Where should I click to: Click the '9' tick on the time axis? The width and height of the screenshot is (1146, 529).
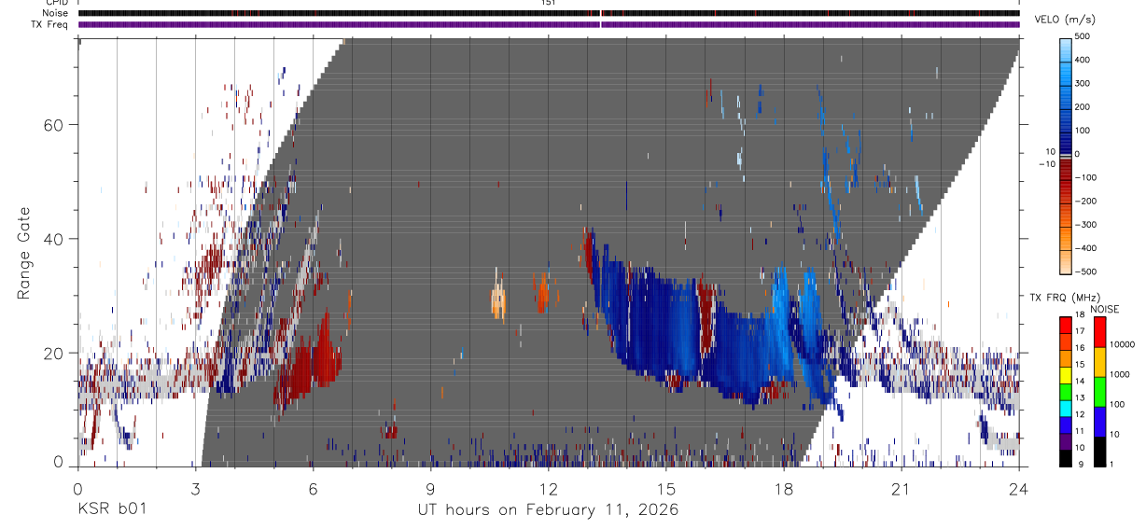coord(430,489)
